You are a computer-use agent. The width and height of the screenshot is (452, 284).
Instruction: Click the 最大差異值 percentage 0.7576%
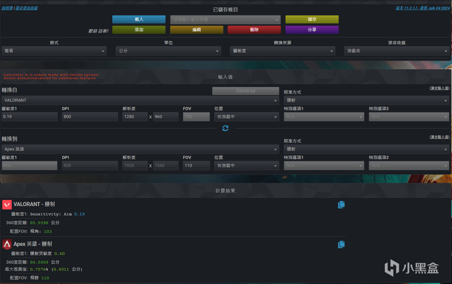click(39, 269)
